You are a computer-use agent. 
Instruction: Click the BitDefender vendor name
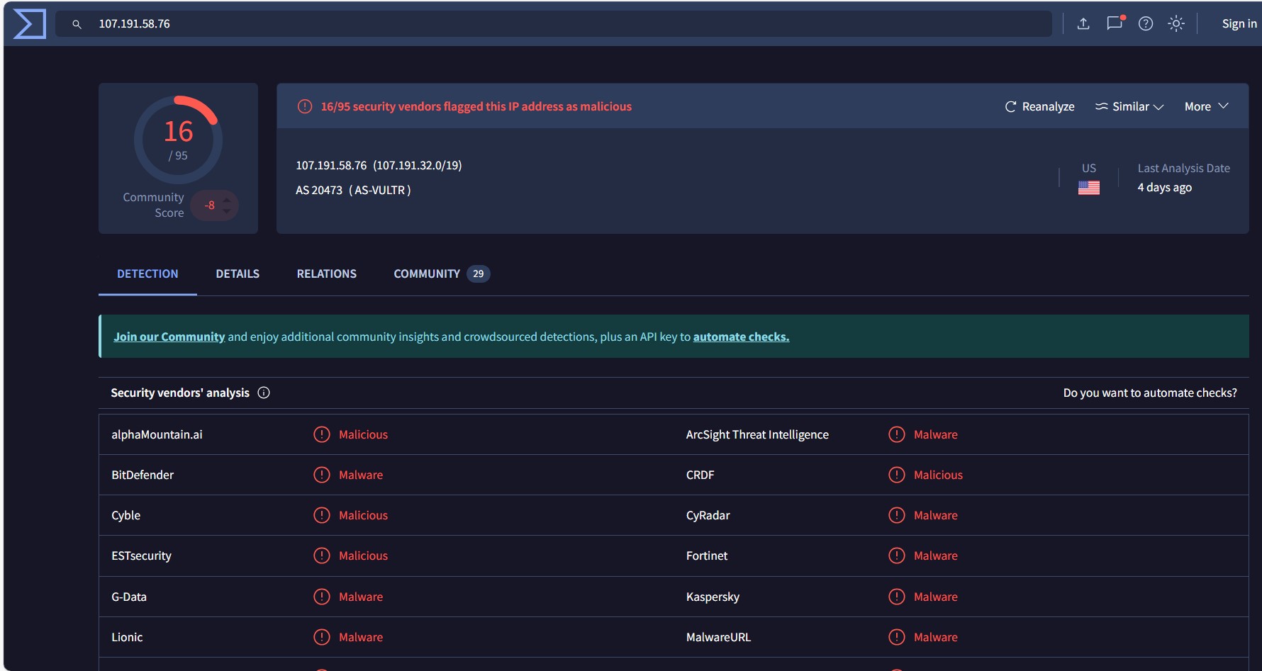(x=143, y=475)
